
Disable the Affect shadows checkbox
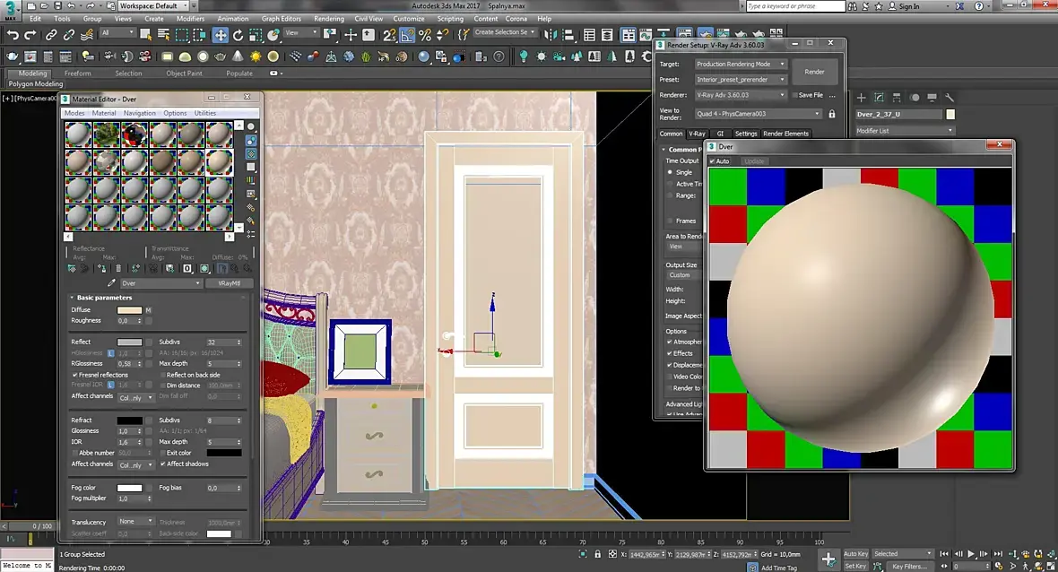[162, 464]
